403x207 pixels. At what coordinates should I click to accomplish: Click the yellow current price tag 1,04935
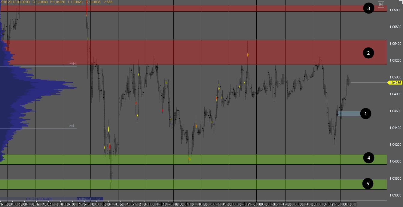click(x=395, y=83)
